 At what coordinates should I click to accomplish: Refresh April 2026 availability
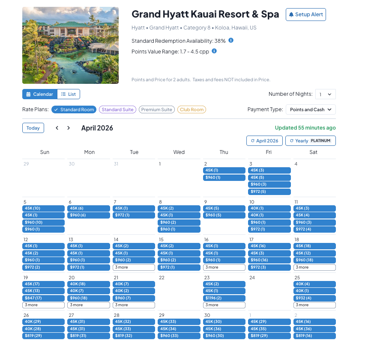(x=264, y=141)
